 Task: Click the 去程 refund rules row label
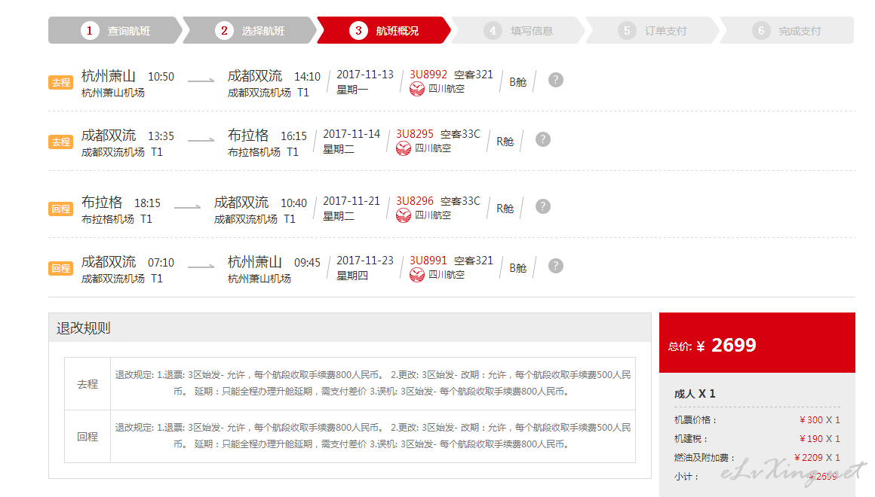click(x=87, y=384)
